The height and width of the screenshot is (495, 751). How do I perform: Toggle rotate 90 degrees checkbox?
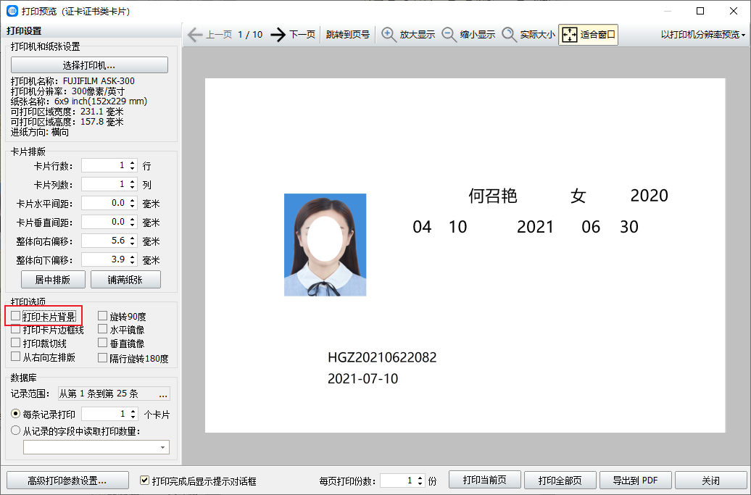[103, 316]
